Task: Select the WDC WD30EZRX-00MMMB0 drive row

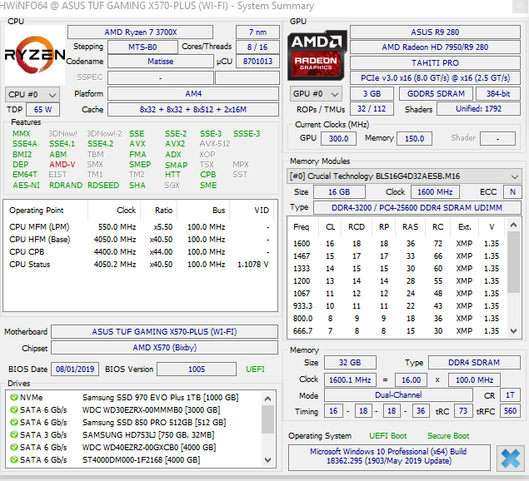Action: pos(133,410)
